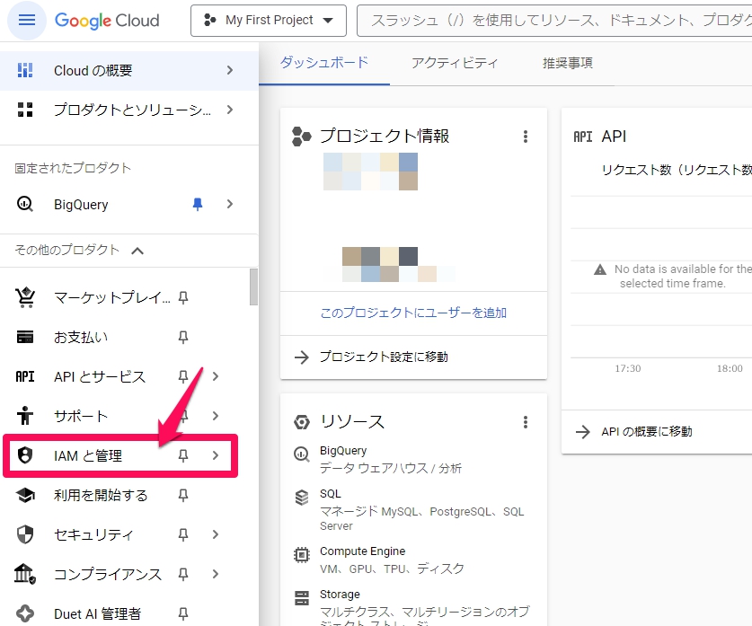Click the コンプライアンス building icon

coord(25,574)
